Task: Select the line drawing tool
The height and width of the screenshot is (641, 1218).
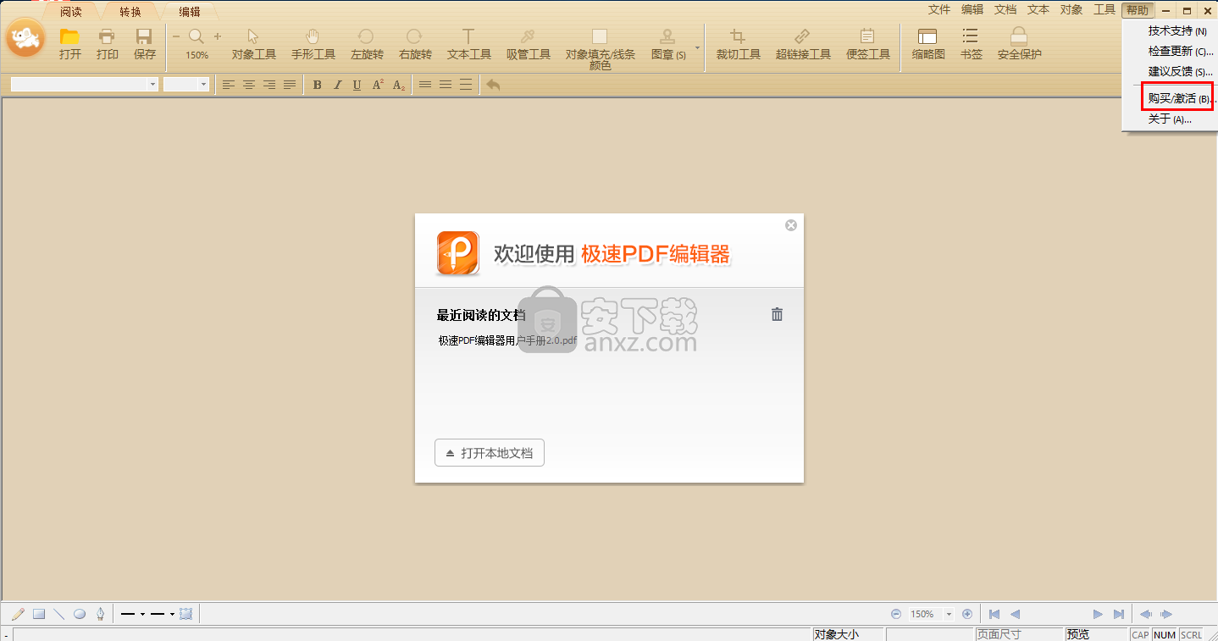Action: tap(58, 614)
